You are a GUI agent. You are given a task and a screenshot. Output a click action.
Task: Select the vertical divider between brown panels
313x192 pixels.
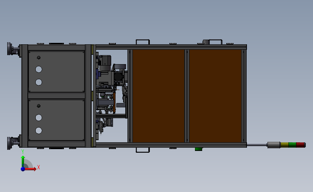(x=187, y=96)
